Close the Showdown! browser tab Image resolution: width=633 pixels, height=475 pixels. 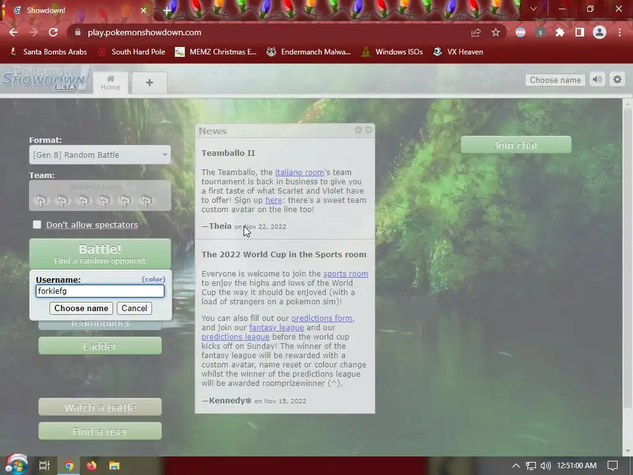click(143, 11)
